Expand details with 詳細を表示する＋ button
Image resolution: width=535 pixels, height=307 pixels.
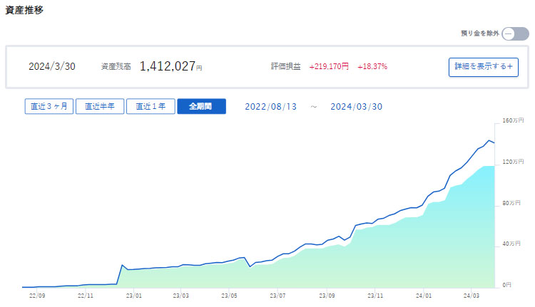coord(483,66)
